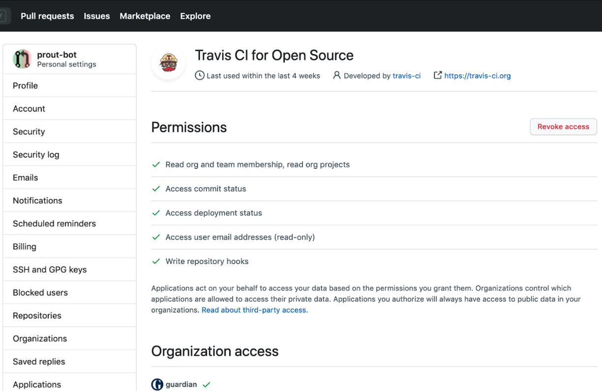Click checkmark beside Access user email addresses
This screenshot has width=602, height=391.
pos(156,237)
